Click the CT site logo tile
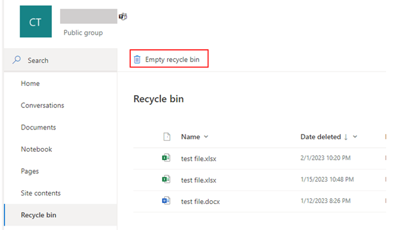The width and height of the screenshot is (393, 230). point(35,21)
